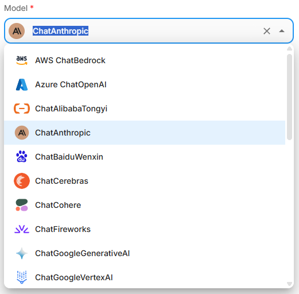
Task: Click the dropdown list scrollbar thumb
Action: coord(289,97)
